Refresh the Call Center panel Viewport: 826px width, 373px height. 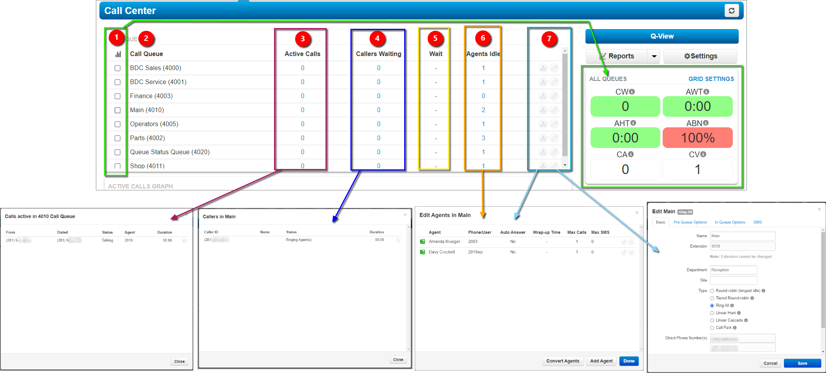(x=731, y=11)
